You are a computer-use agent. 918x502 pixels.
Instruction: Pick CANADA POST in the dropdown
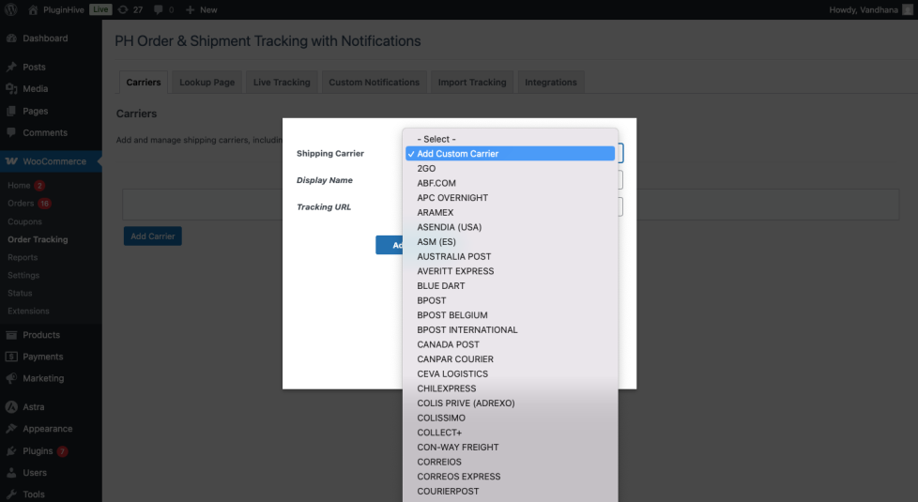pos(448,344)
